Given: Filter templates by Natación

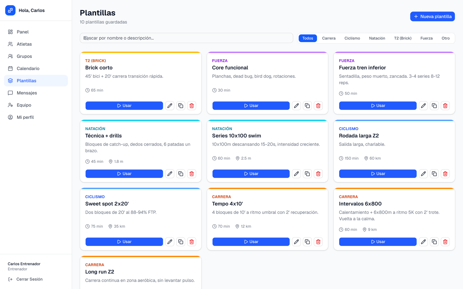Looking at the screenshot, I should pos(377,38).
